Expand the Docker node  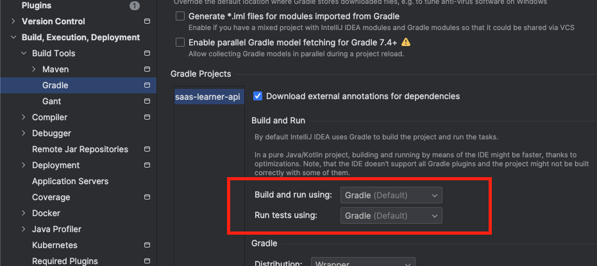pyautogui.click(x=24, y=214)
